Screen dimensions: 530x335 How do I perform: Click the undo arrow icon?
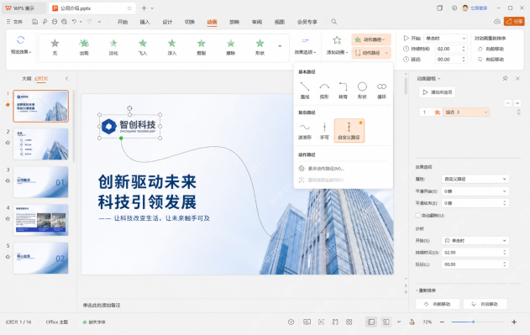coord(74,22)
